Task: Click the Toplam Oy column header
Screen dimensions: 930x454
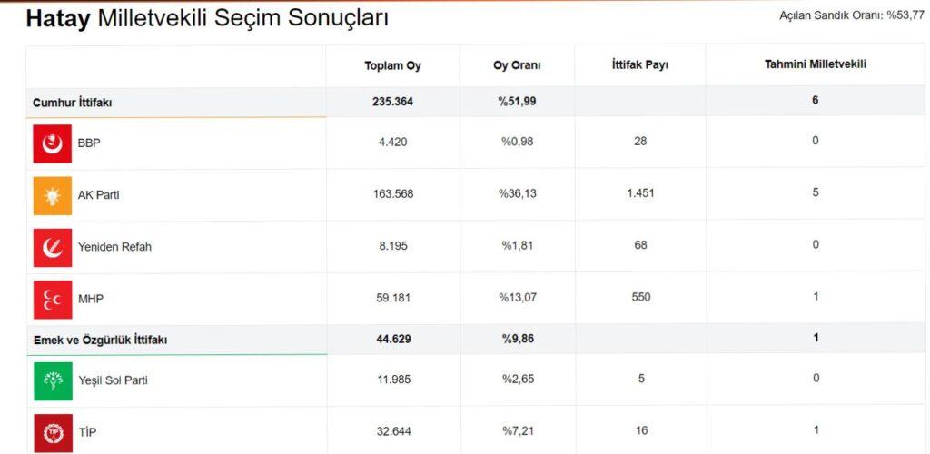Action: (392, 66)
